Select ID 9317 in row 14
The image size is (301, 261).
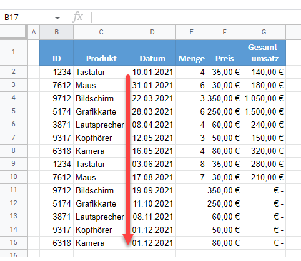tap(56, 230)
